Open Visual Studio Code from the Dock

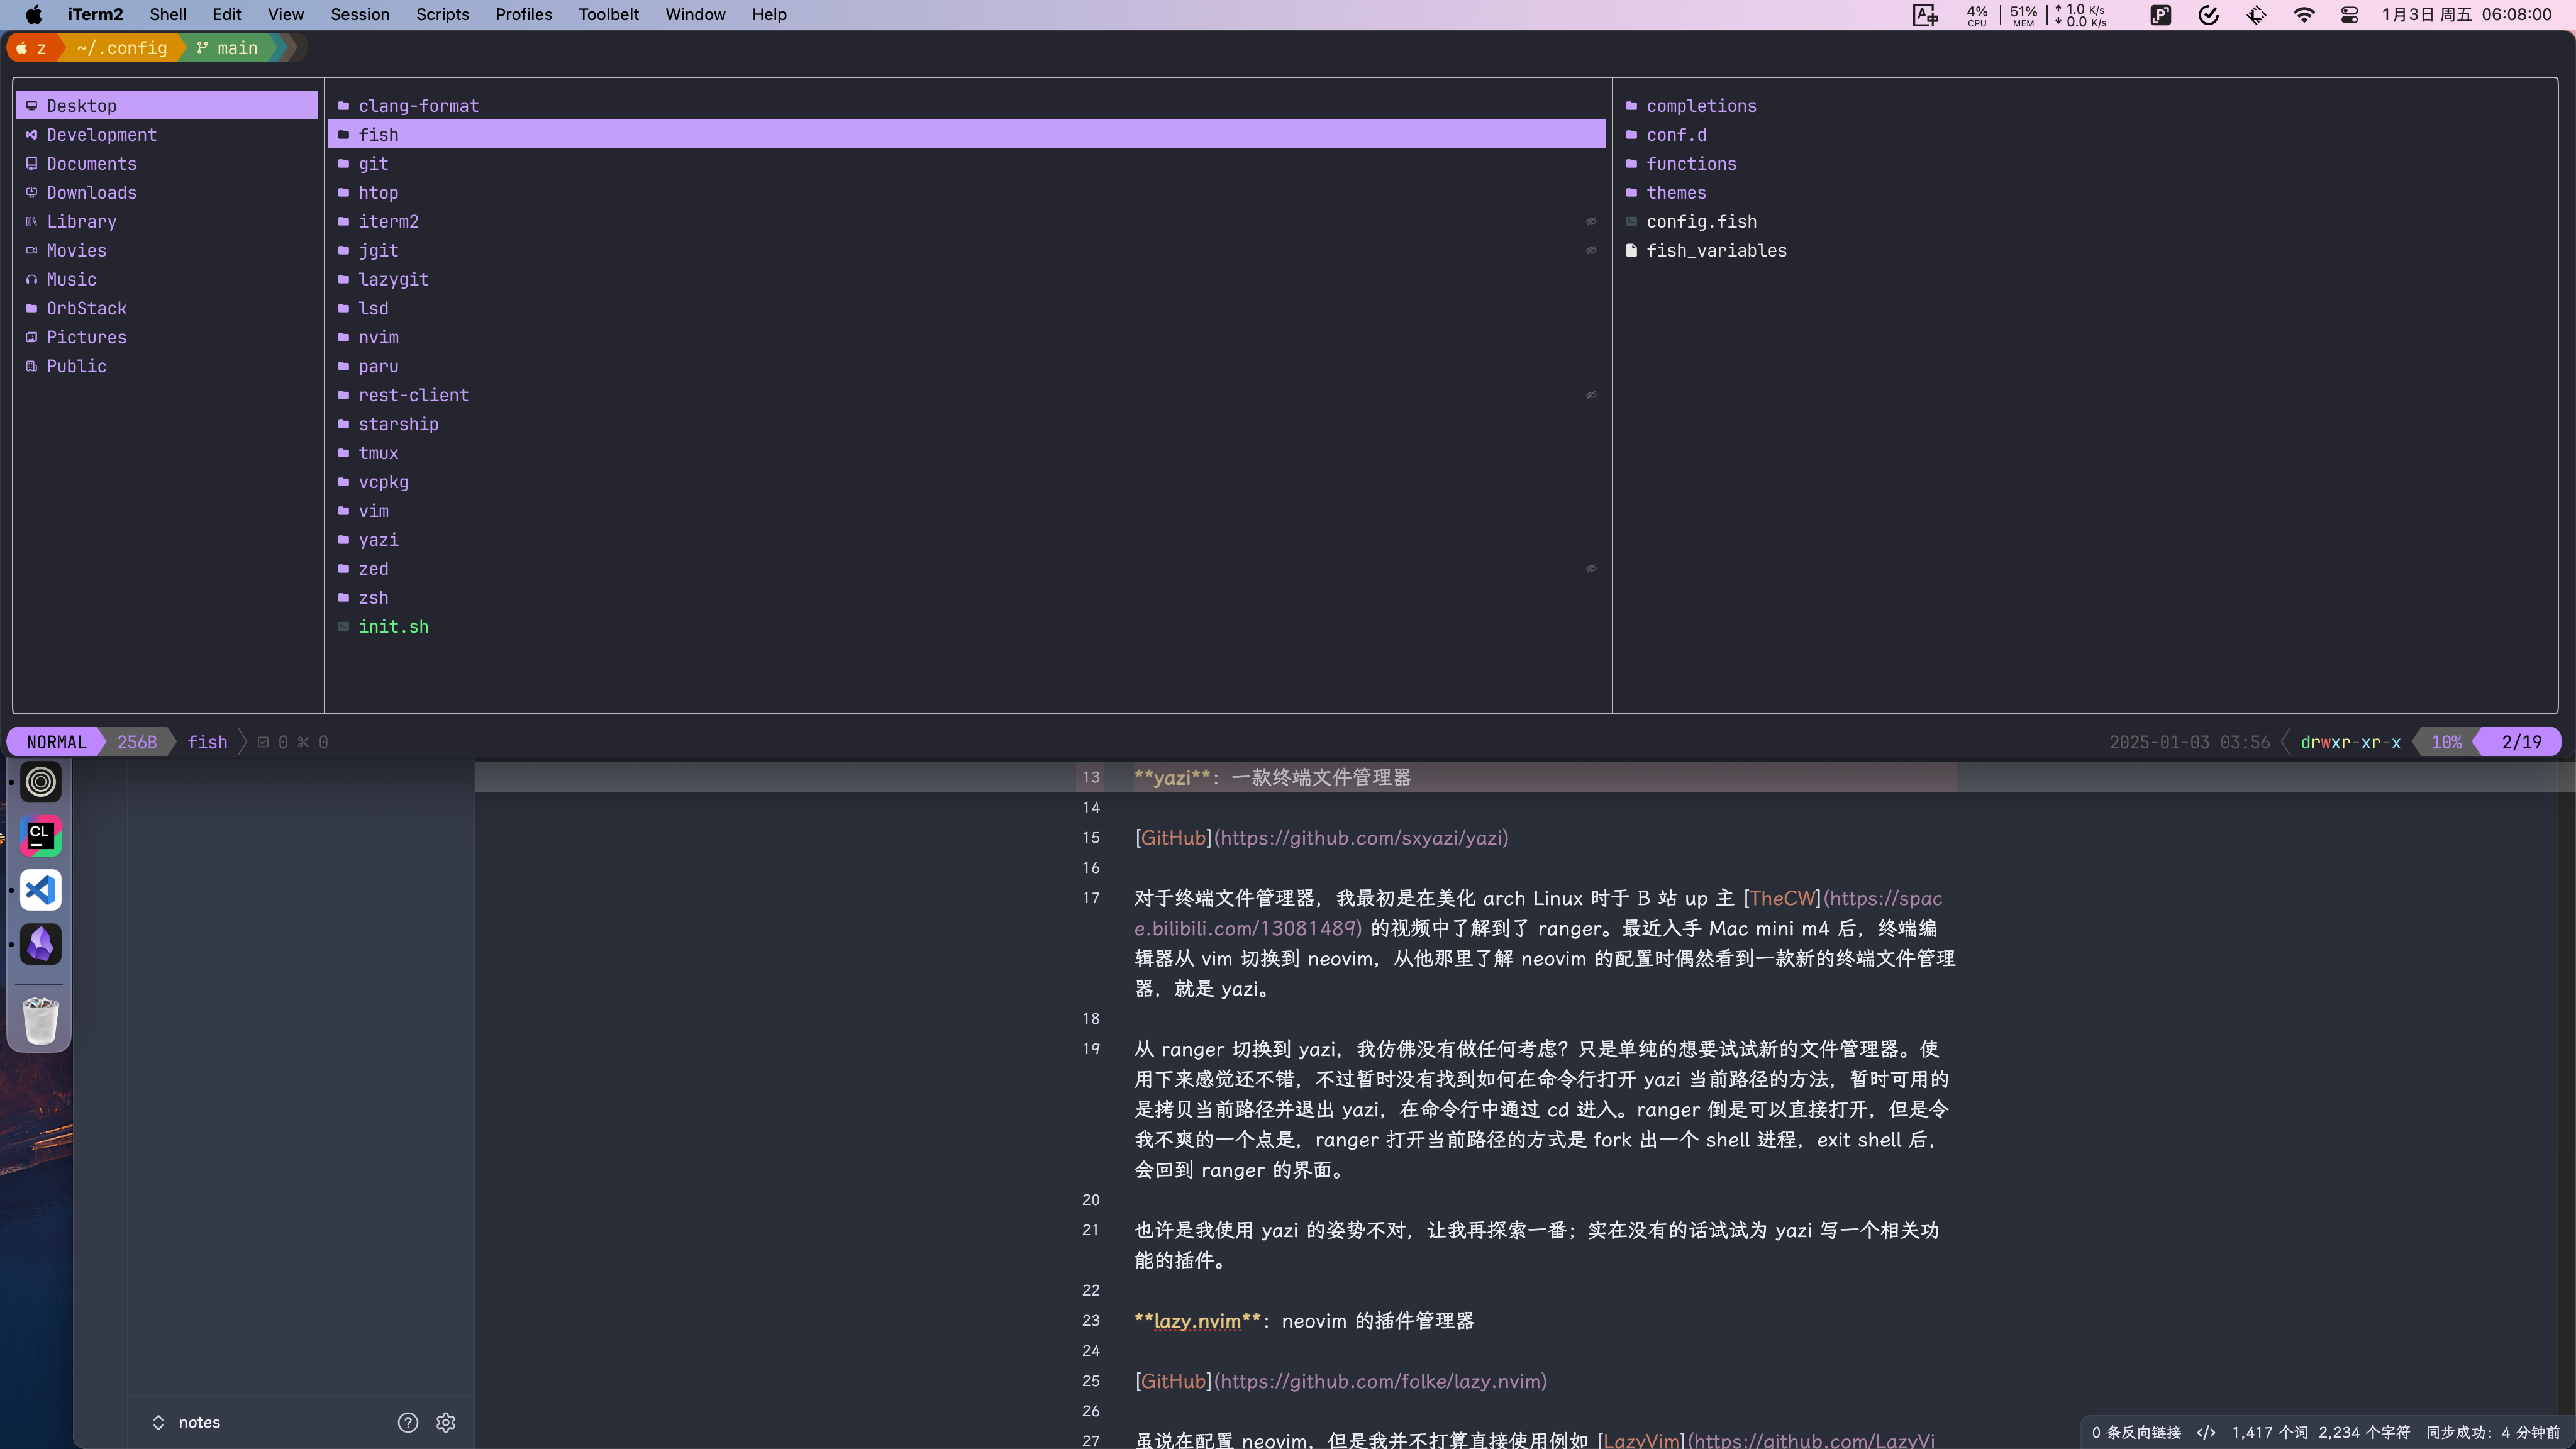[41, 890]
